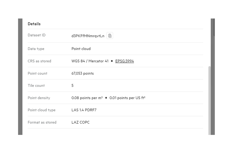The image size is (237, 155).
Task: Click the outer page scrollbar at top right
Action: (x=214, y=28)
